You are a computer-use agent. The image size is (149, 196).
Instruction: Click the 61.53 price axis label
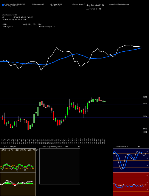pyautogui.click(x=145, y=104)
